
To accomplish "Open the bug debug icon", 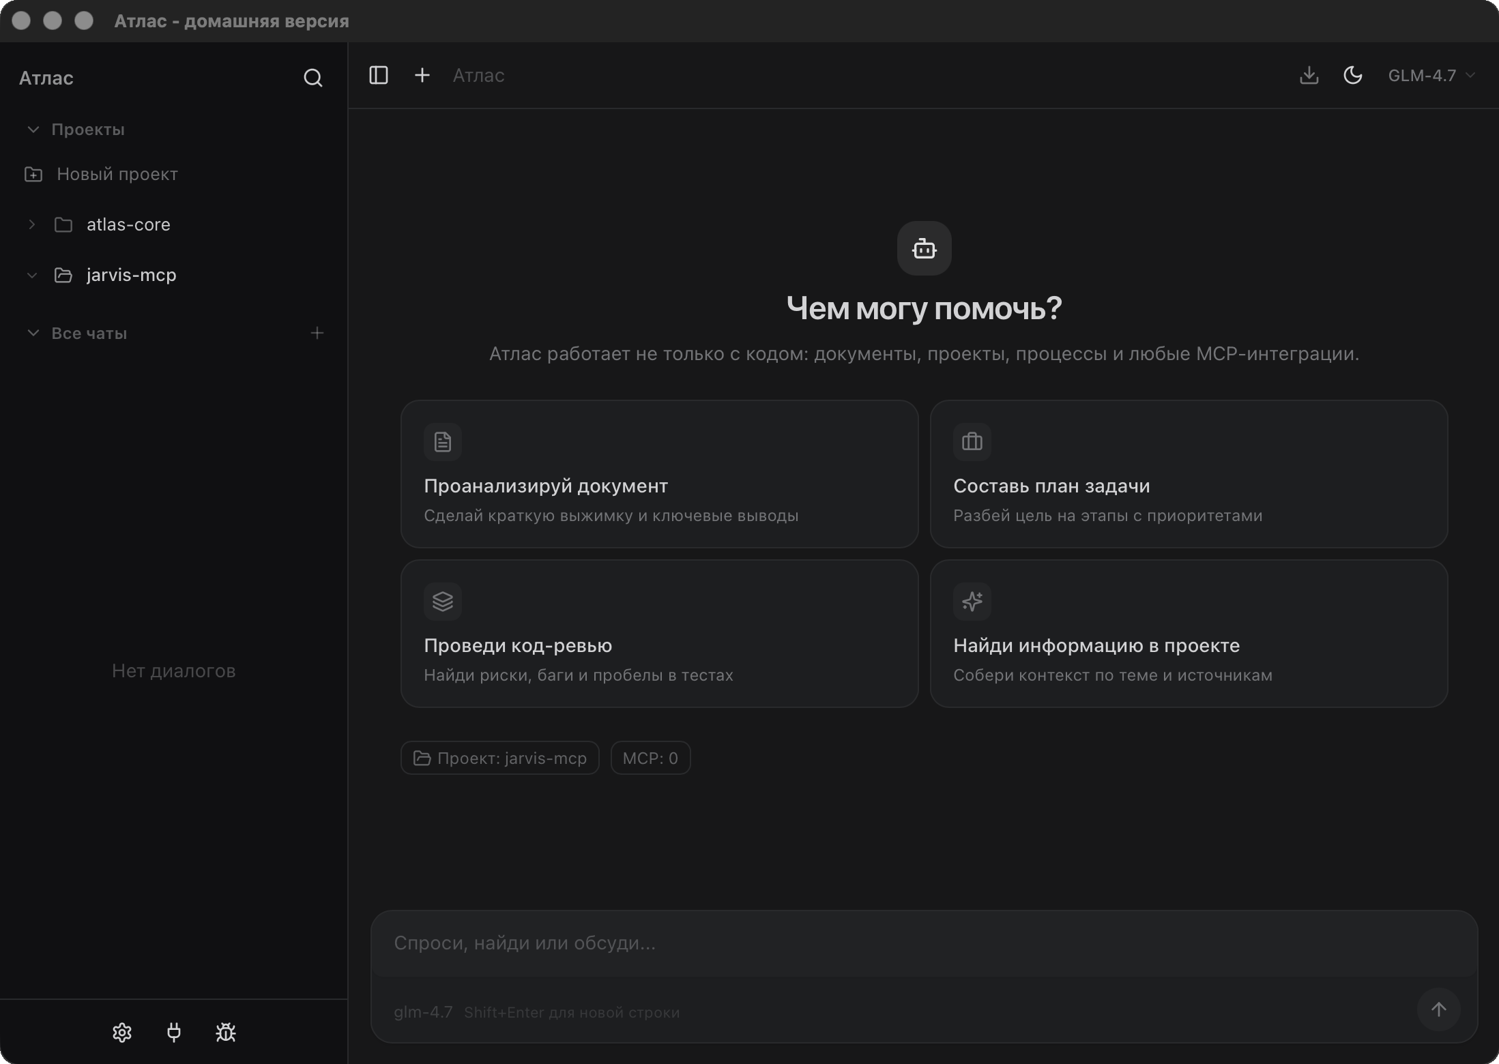I will (x=226, y=1032).
